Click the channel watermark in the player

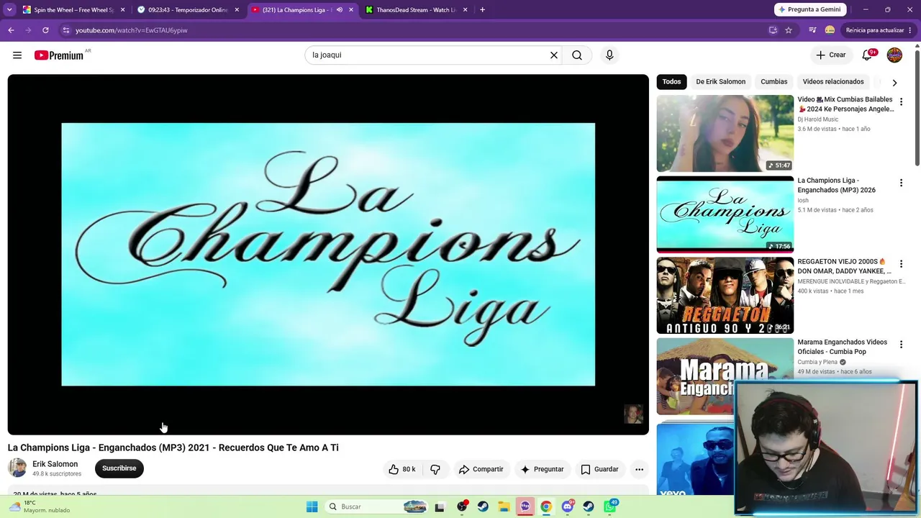click(x=633, y=414)
